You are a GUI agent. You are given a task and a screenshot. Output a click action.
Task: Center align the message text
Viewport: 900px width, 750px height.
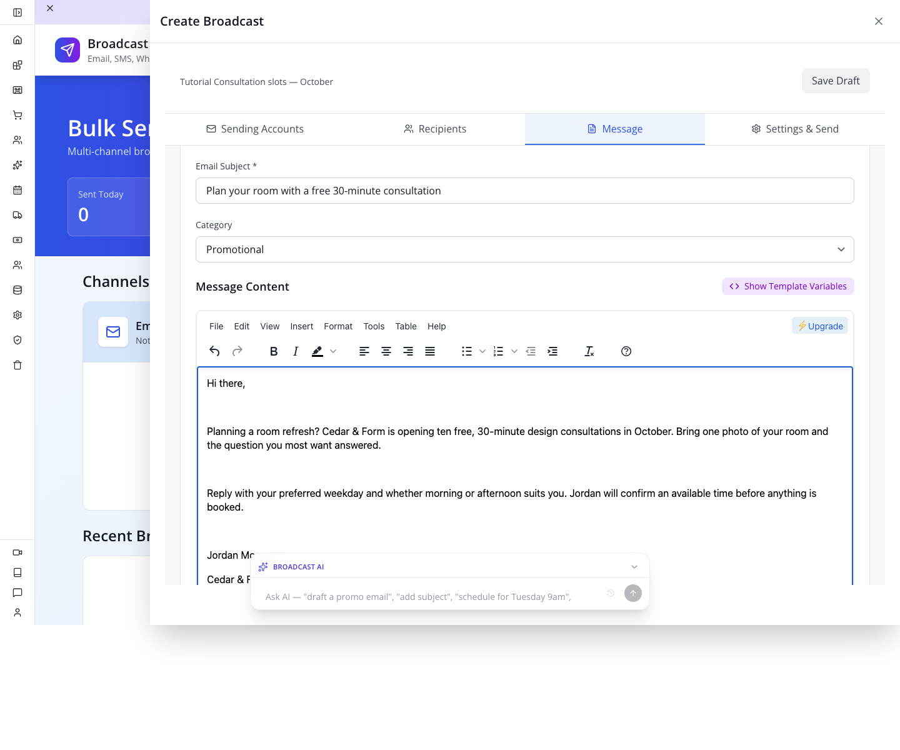pyautogui.click(x=386, y=351)
